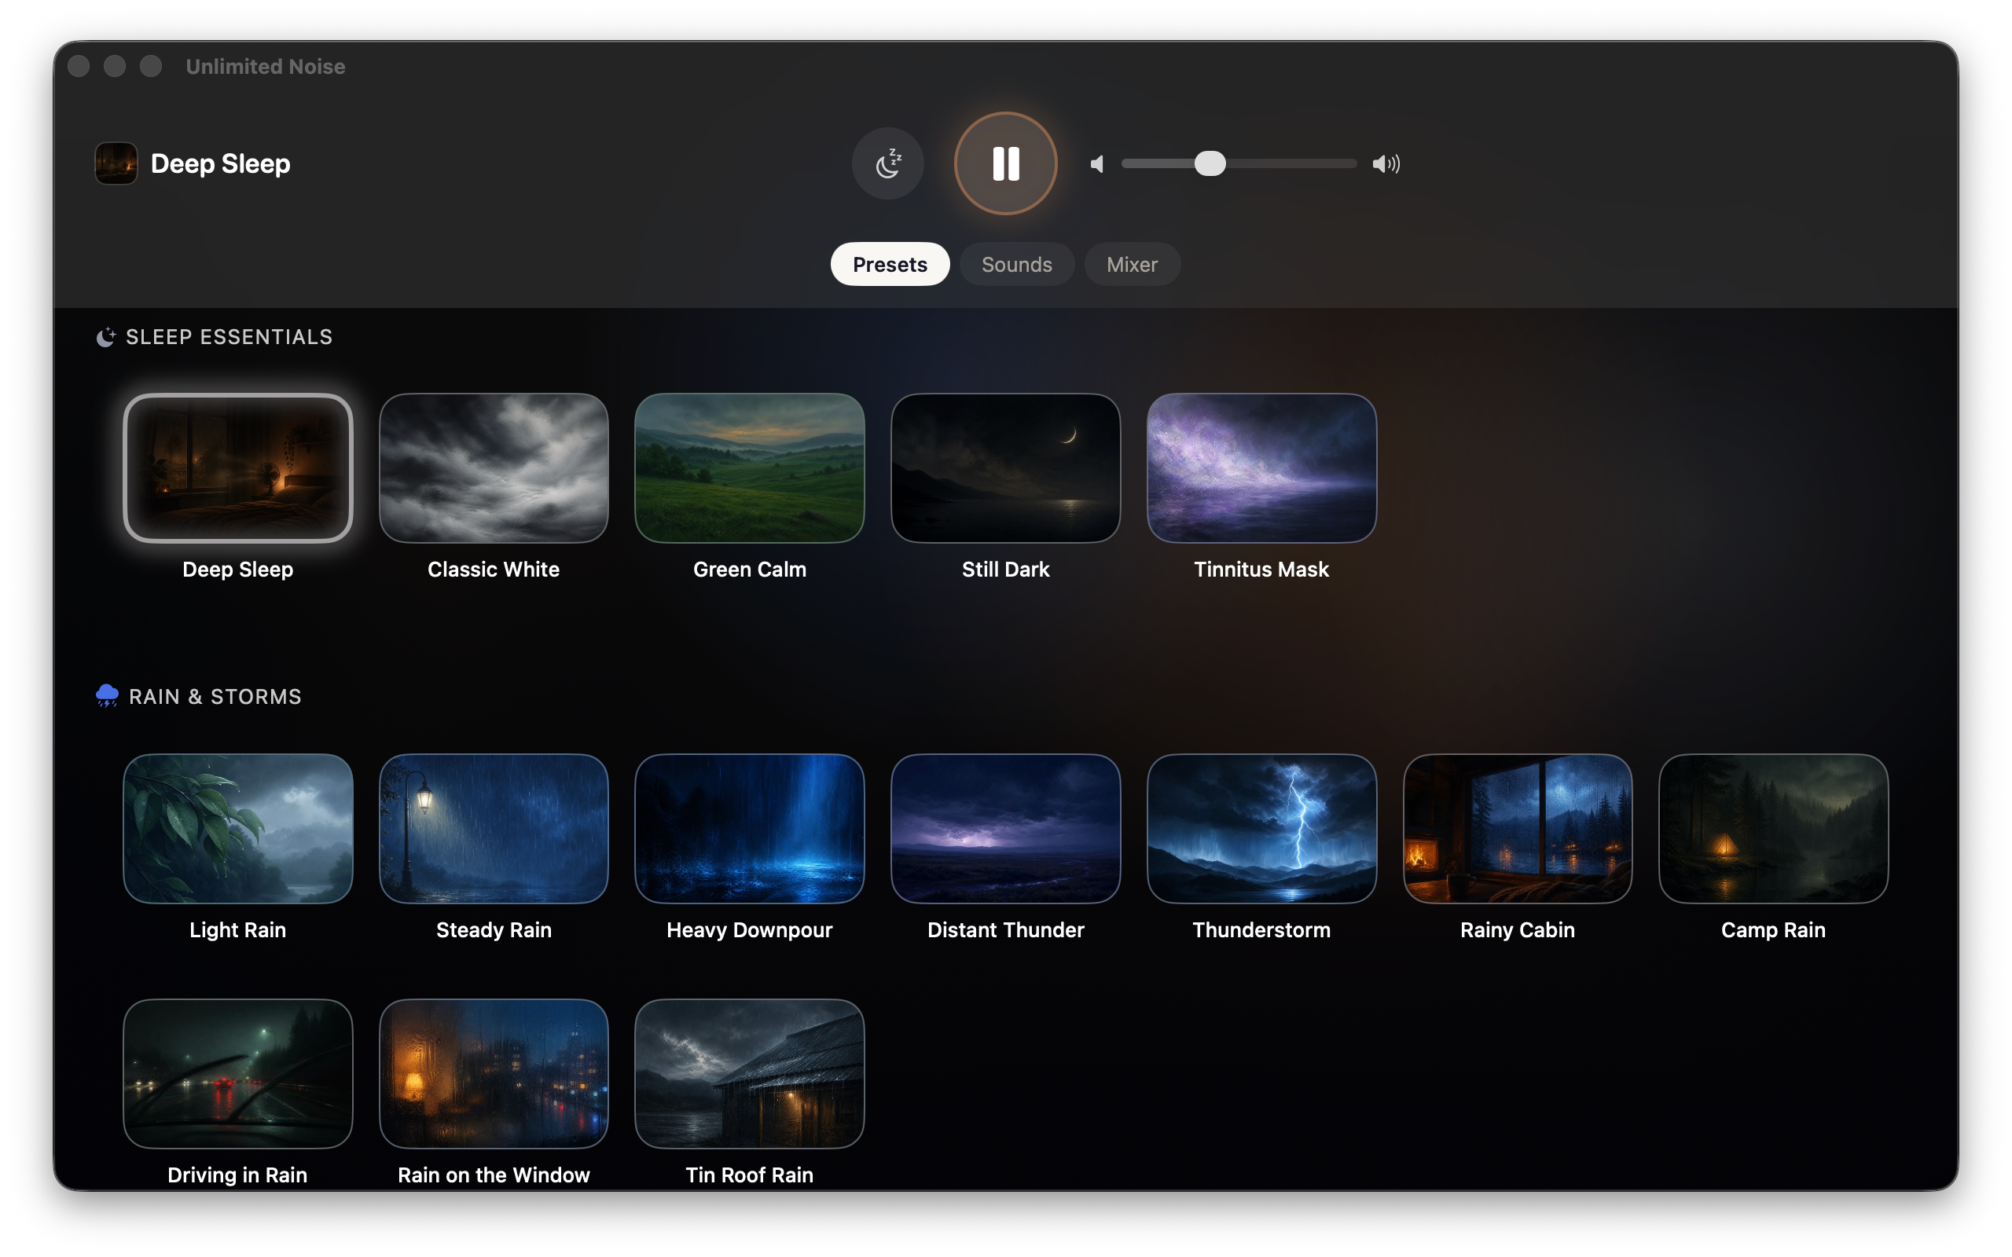Play the Camp Rain preset
2012x1257 pixels.
coord(1773,829)
